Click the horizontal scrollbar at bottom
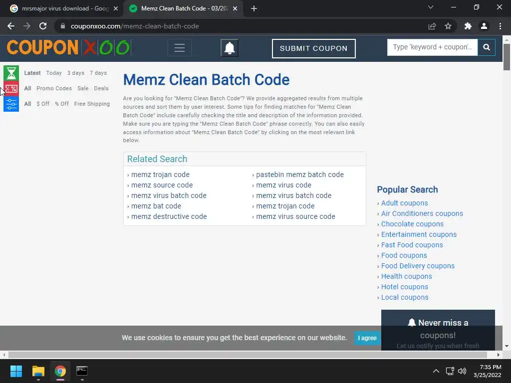The width and height of the screenshot is (511, 383). click(248, 355)
